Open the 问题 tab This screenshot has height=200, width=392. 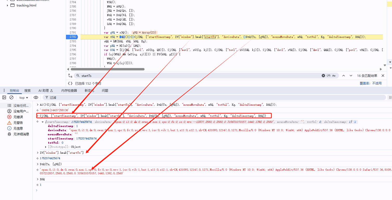[105, 91]
